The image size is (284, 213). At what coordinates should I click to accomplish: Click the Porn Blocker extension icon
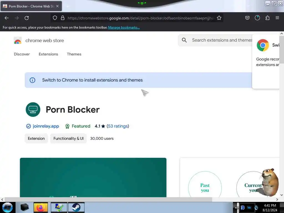33,109
